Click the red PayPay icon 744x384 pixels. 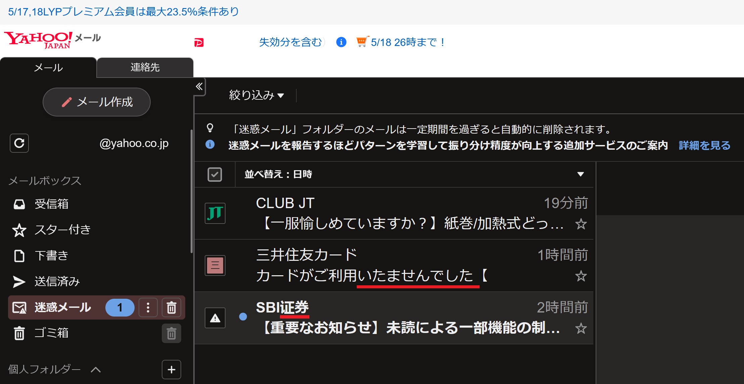click(199, 43)
